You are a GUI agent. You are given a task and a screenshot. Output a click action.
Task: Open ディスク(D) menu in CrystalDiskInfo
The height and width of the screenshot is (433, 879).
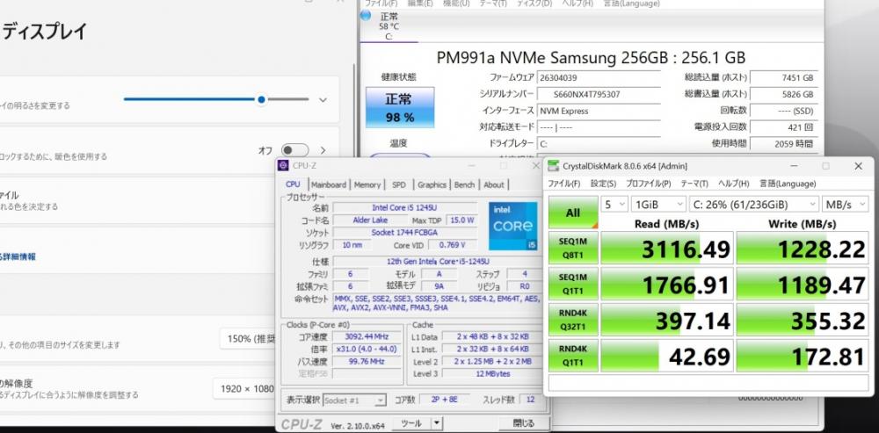536,4
